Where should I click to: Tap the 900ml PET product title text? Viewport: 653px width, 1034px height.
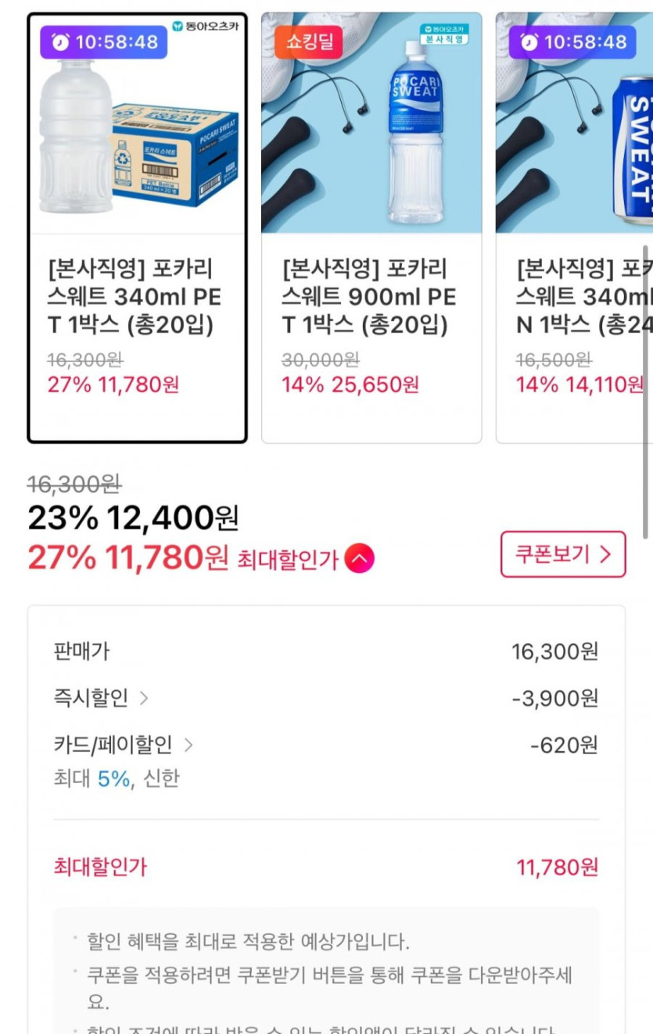click(369, 297)
